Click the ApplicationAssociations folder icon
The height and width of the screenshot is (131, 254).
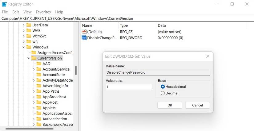tap(39, 114)
